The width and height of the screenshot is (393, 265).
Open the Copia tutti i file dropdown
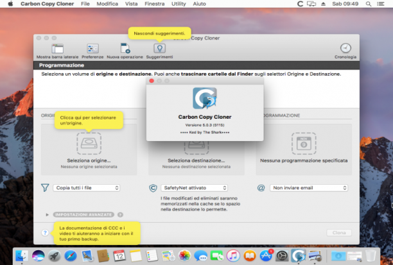click(87, 188)
